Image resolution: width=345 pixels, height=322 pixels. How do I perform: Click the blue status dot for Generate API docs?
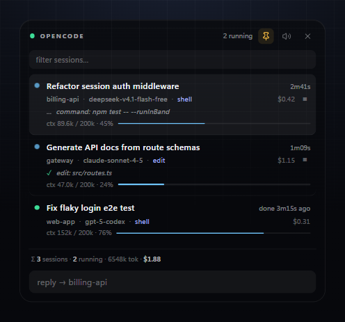37,147
